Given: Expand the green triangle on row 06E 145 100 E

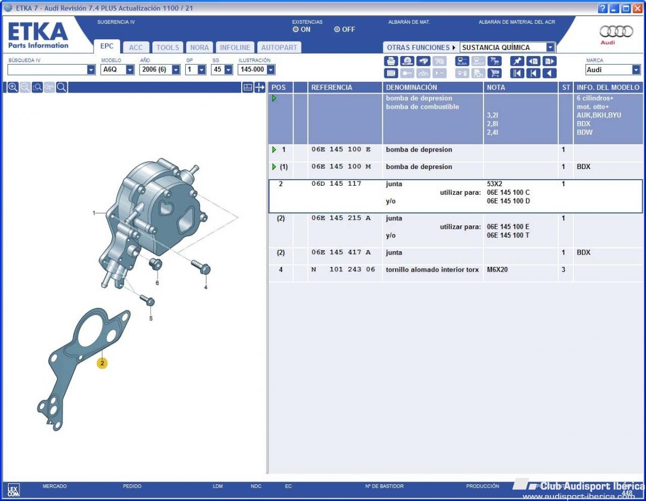Looking at the screenshot, I should [274, 150].
